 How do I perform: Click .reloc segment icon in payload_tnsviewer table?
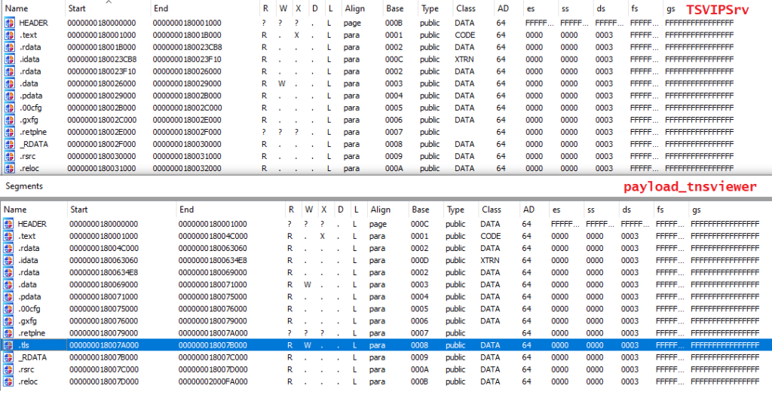pos(8,381)
